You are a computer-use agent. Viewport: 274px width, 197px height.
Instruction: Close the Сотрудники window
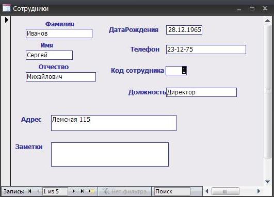pos(265,8)
